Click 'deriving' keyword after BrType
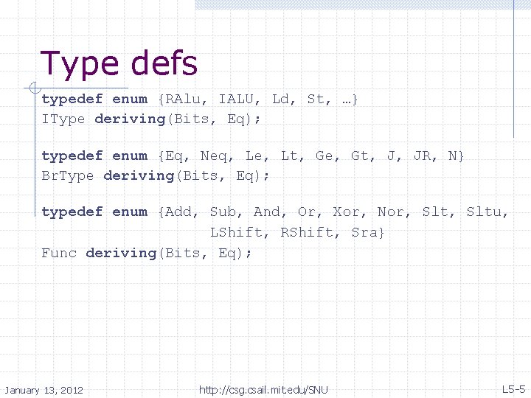Screen dimensions: 531x398 (x=139, y=176)
